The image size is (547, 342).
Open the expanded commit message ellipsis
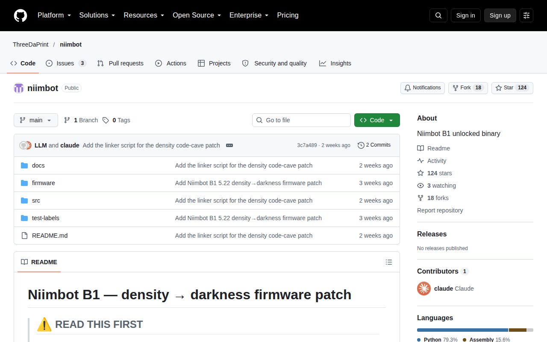coord(229,145)
